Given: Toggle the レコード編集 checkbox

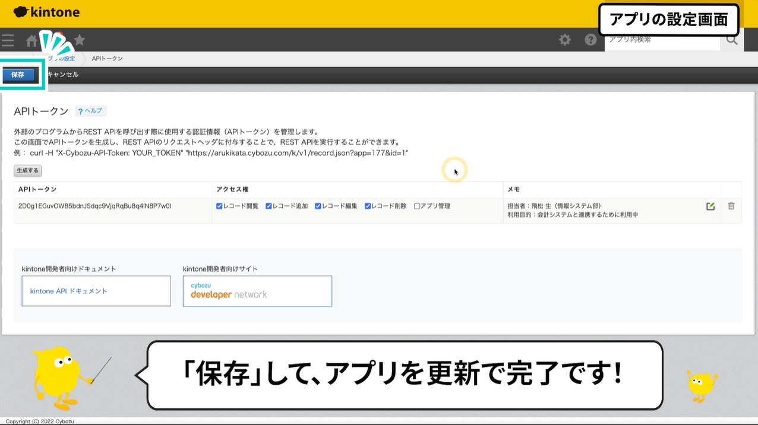Looking at the screenshot, I should (318, 206).
